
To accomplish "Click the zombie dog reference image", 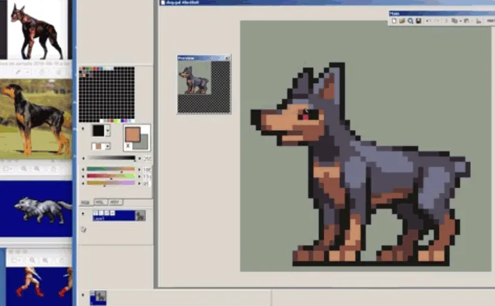I will 37,30.
